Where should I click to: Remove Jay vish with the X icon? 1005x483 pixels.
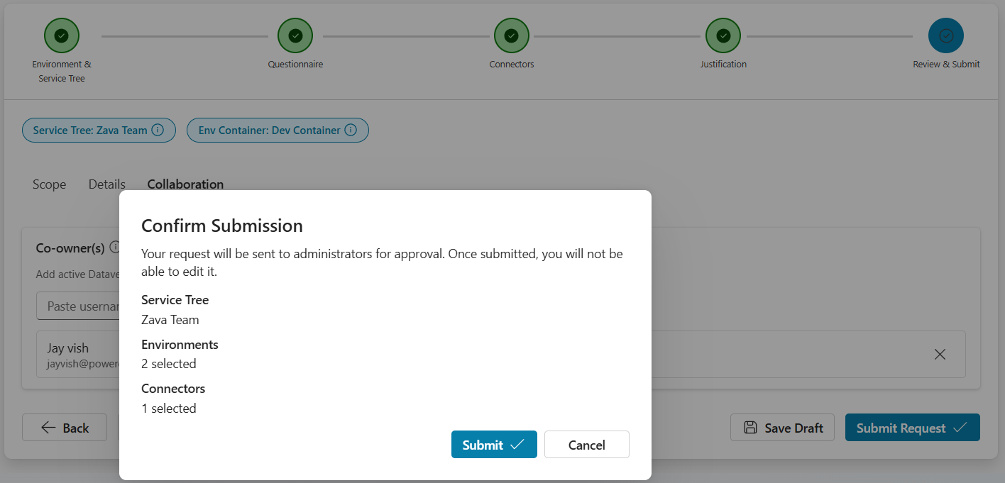(x=940, y=354)
